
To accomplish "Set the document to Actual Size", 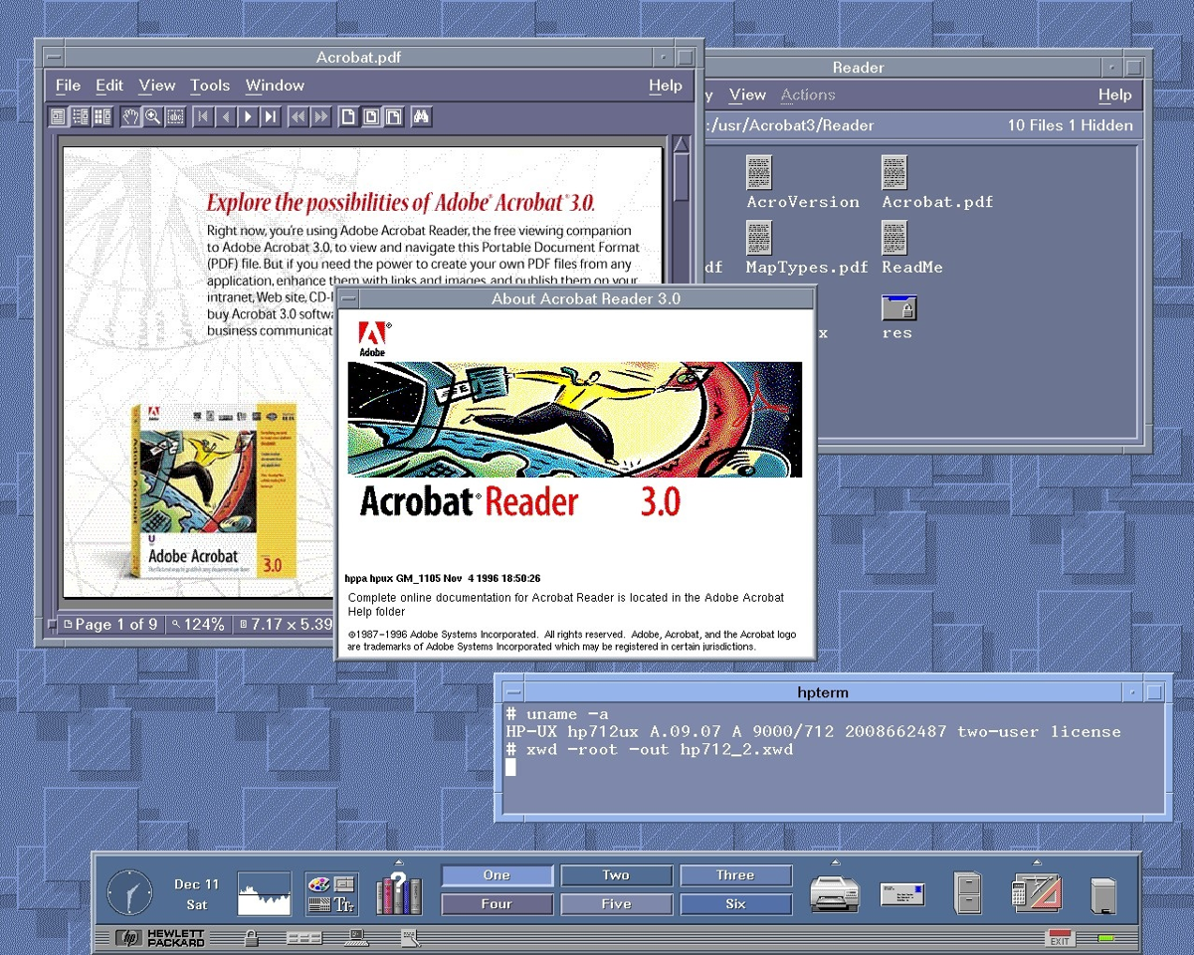I will point(347,116).
